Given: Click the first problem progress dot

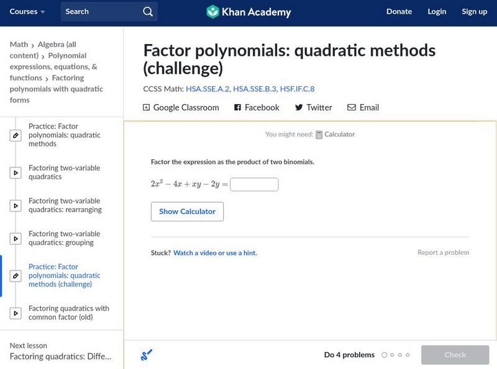Looking at the screenshot, I should pos(385,355).
